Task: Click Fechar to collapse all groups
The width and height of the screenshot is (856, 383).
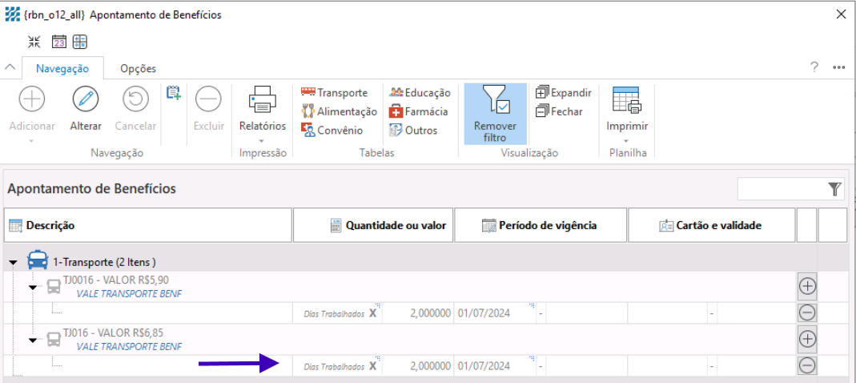Action: (559, 112)
